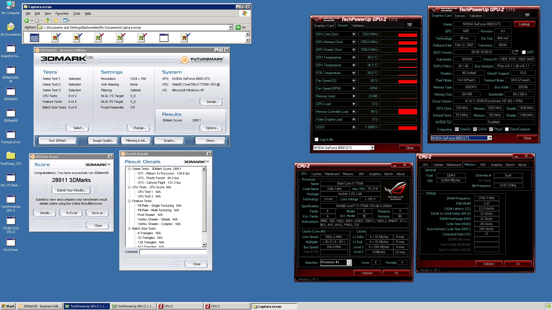Screen dimensions: 552x310
Task: Open Processor #1 selection dropdown
Action: [349, 262]
